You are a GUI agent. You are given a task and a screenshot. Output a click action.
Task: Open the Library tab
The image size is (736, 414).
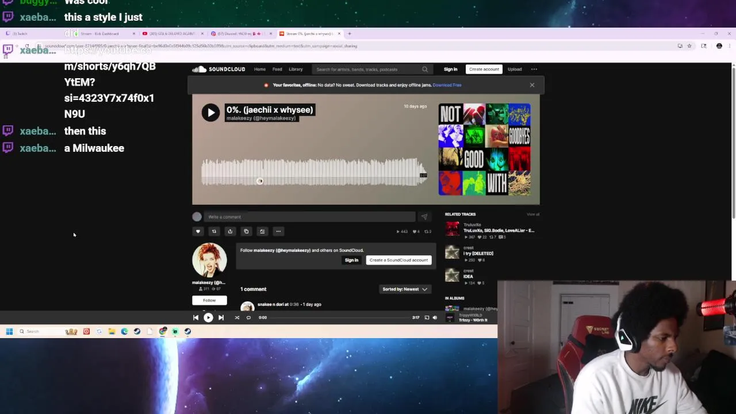(x=296, y=69)
